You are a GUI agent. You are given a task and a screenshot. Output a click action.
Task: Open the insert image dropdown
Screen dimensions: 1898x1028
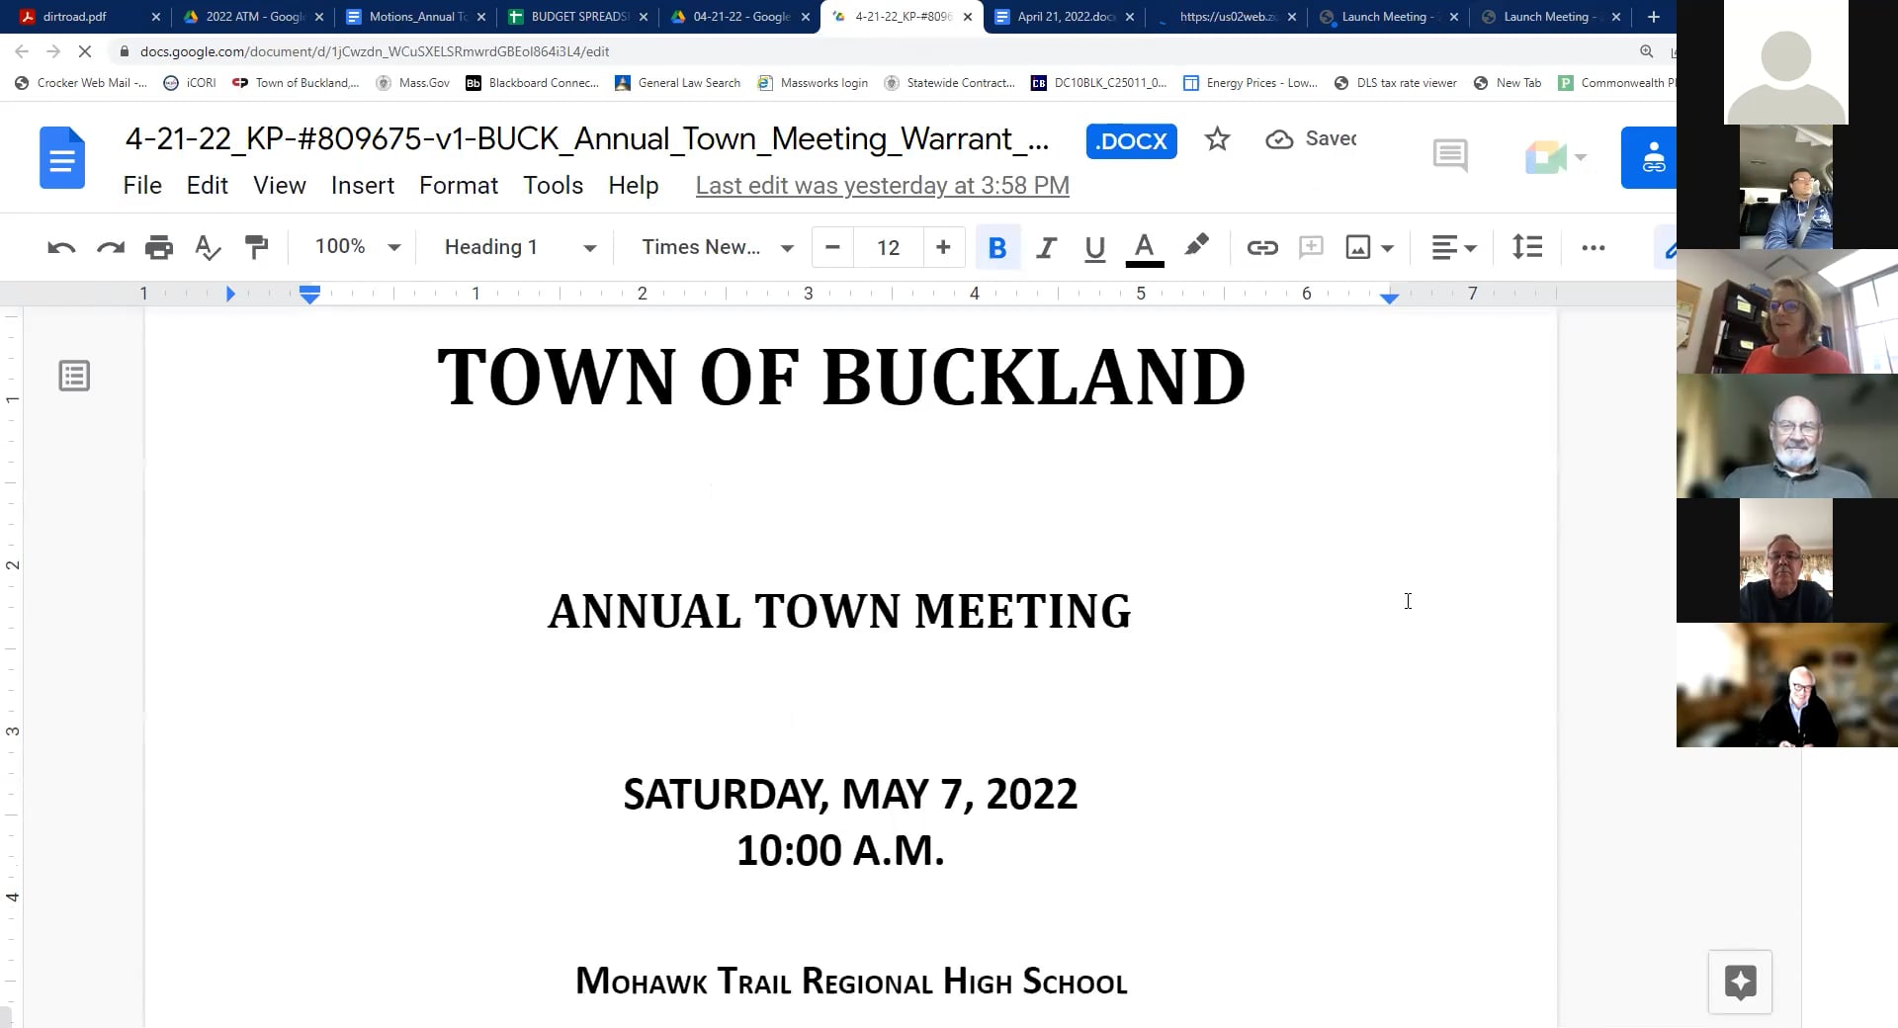tap(1388, 247)
